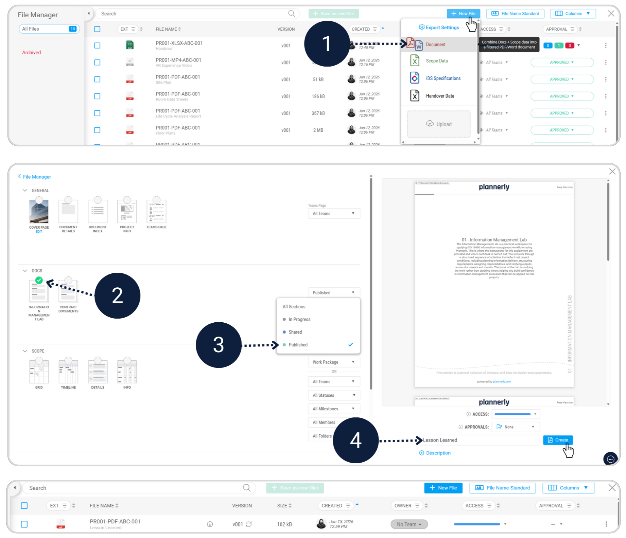Click the info icon beside Lesson Learned file
The height and width of the screenshot is (538, 626).
tap(210, 524)
